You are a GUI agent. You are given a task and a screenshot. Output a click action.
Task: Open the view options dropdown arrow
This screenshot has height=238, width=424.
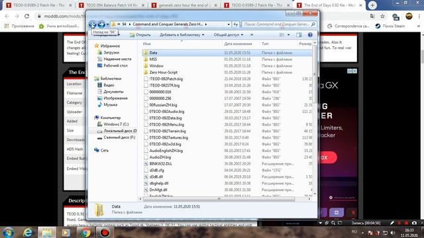[x=289, y=35]
